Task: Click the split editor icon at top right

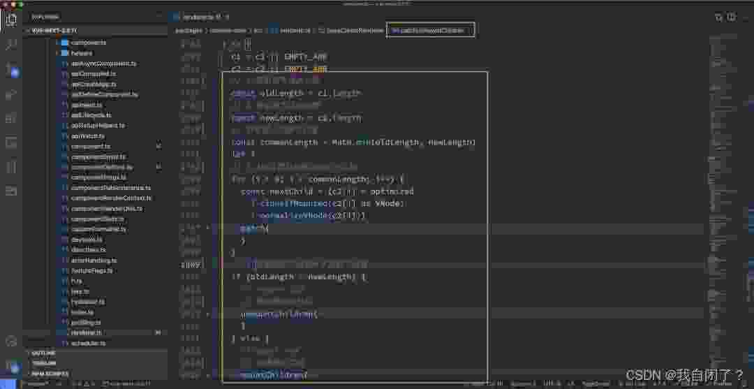Action: tap(732, 17)
